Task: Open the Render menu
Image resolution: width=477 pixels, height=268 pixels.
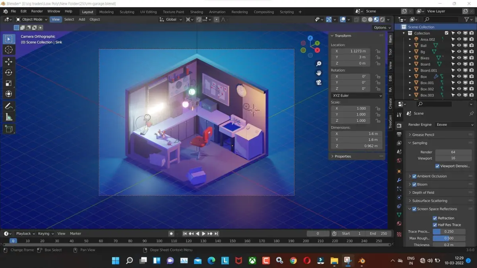Action: coord(37,11)
